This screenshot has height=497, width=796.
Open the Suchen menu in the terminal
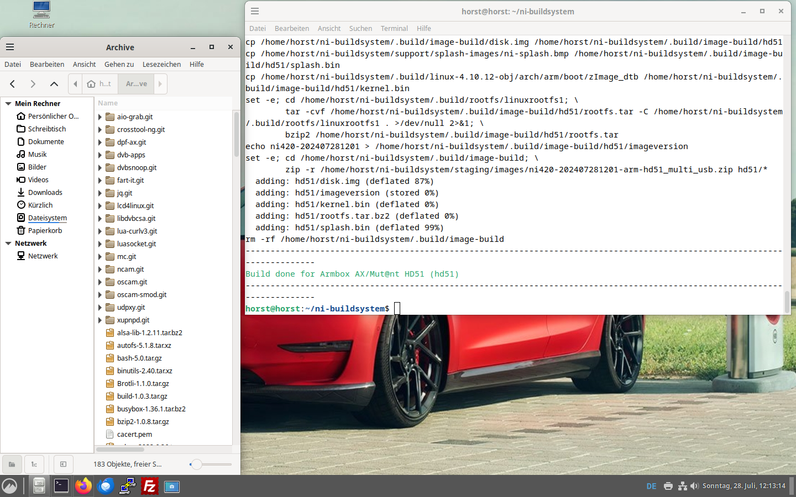(x=360, y=28)
